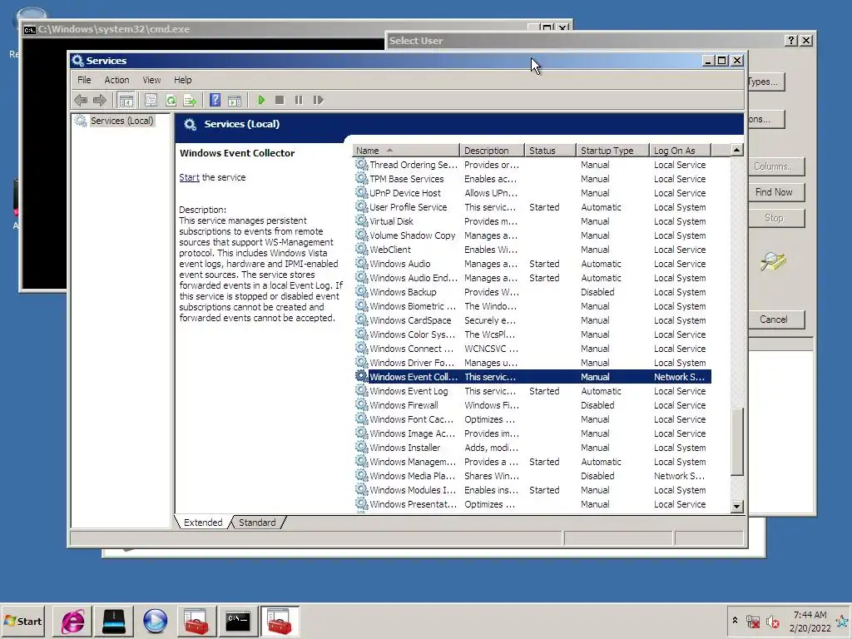Image resolution: width=852 pixels, height=639 pixels.
Task: Sort by the Description column header
Action: [492, 151]
